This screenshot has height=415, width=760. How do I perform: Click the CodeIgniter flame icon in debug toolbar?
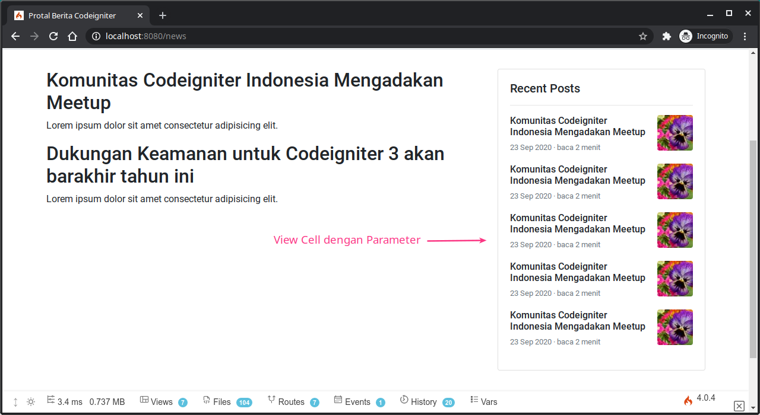coord(688,400)
